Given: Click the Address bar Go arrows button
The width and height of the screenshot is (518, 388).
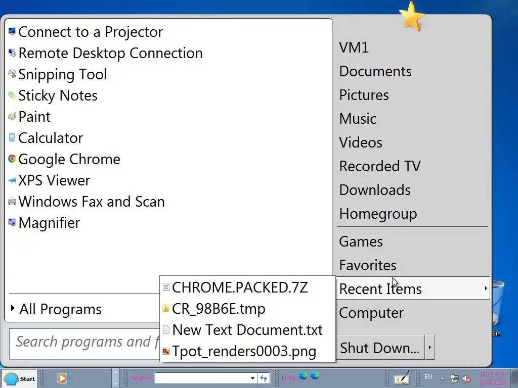Looking at the screenshot, I should tap(264, 378).
